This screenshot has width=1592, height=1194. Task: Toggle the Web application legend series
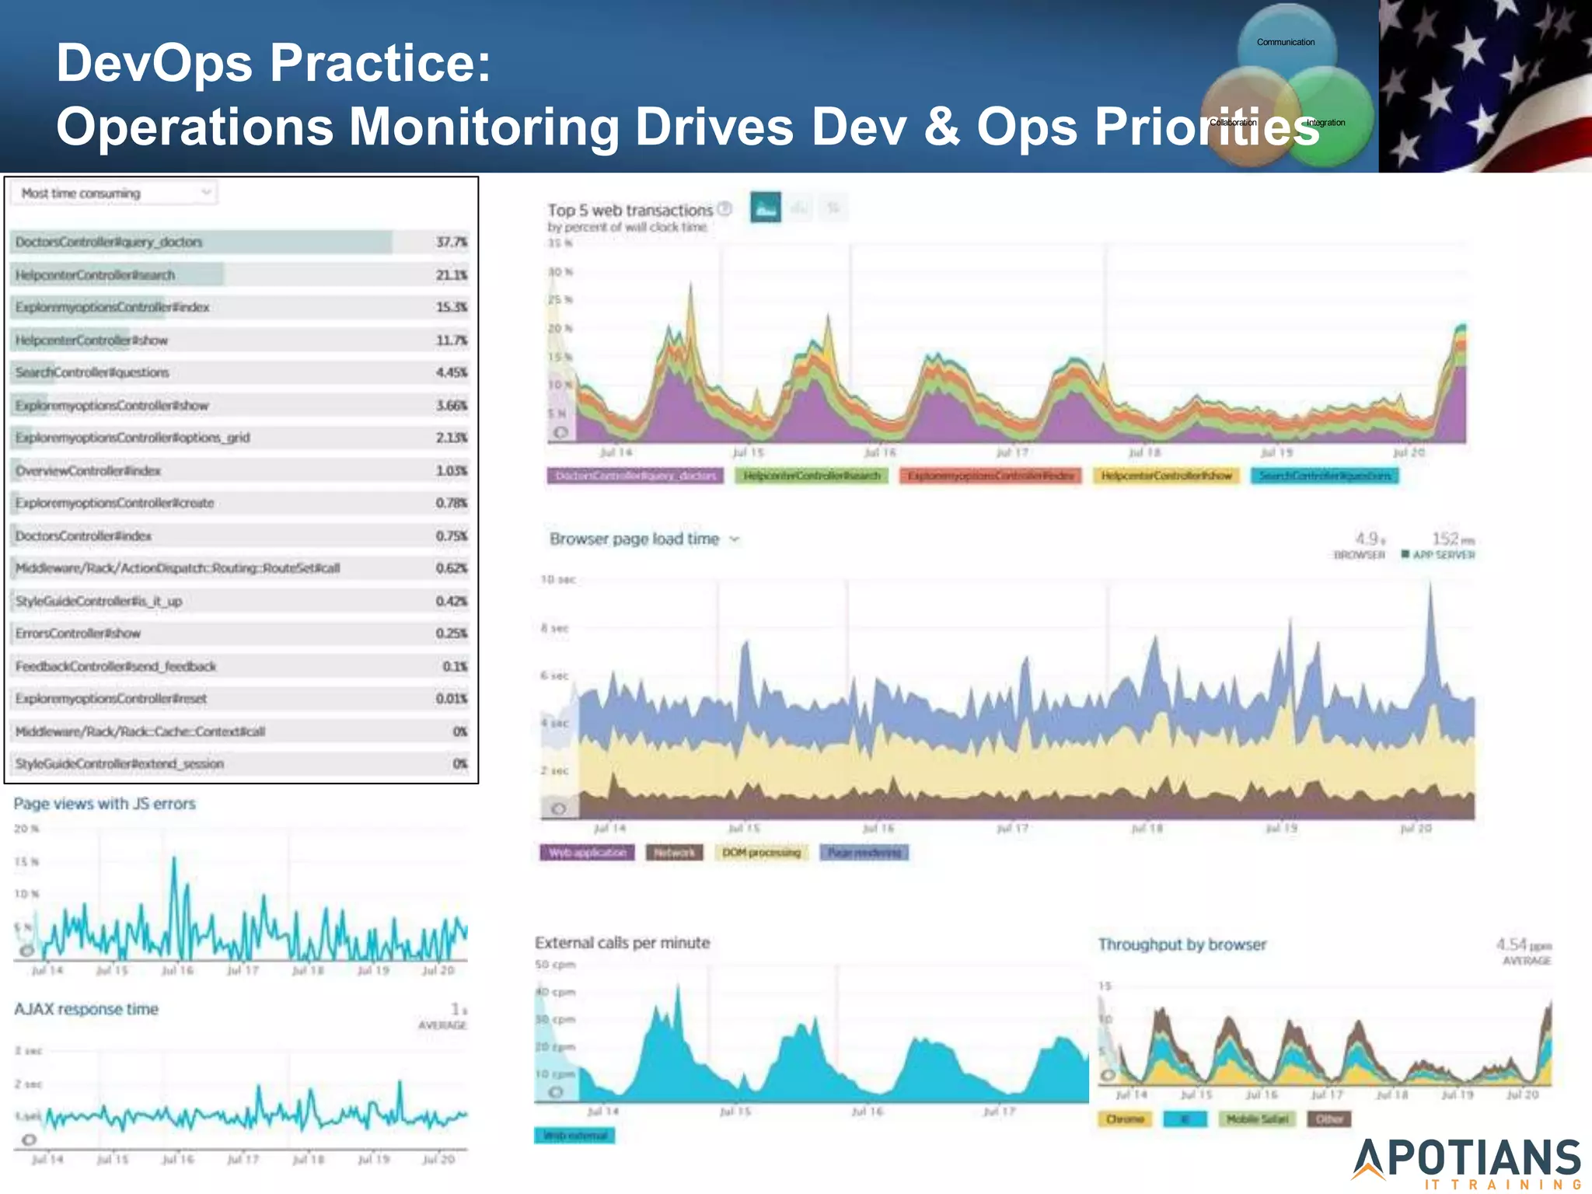click(587, 853)
